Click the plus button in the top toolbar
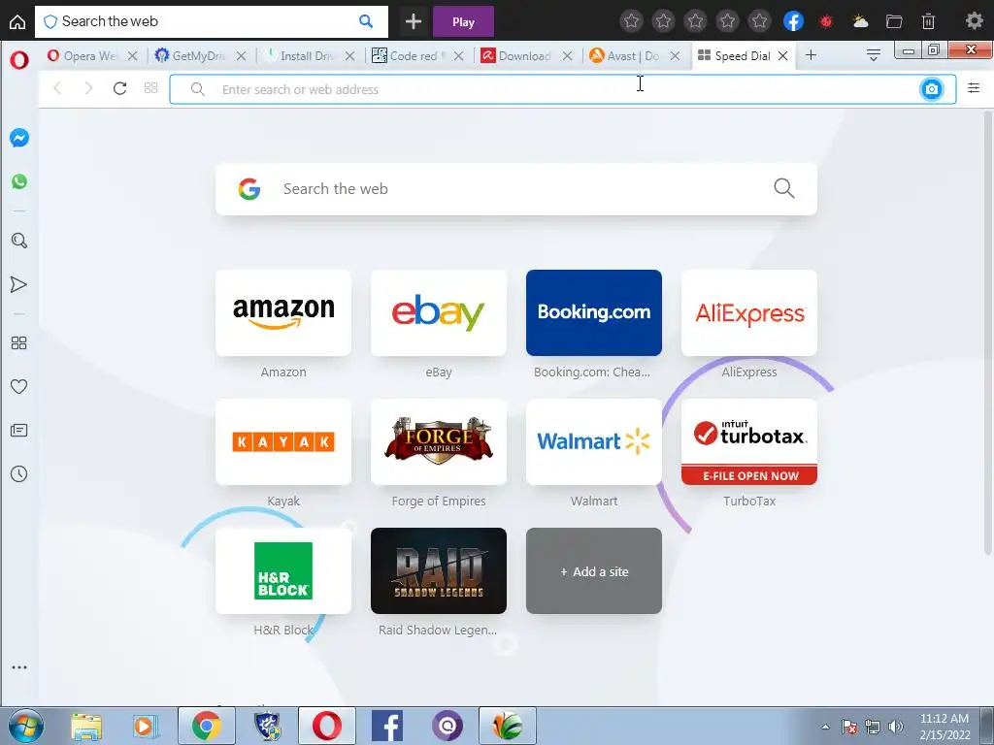This screenshot has height=745, width=994. pos(414,21)
